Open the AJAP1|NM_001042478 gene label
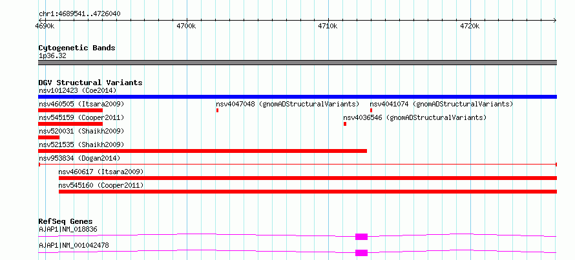The height and width of the screenshot is (260, 575). (74, 246)
